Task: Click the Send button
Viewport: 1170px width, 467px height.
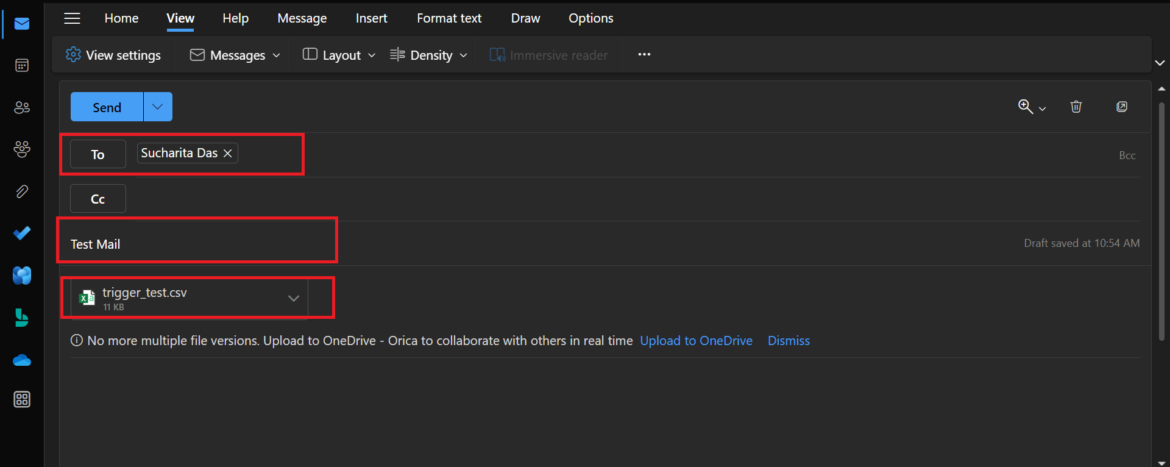Action: [x=107, y=107]
